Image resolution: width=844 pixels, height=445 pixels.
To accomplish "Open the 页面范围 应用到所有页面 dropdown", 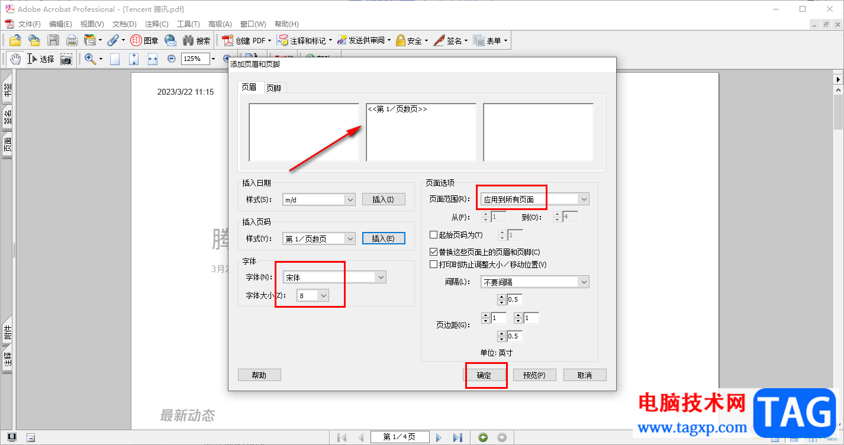I will click(584, 199).
